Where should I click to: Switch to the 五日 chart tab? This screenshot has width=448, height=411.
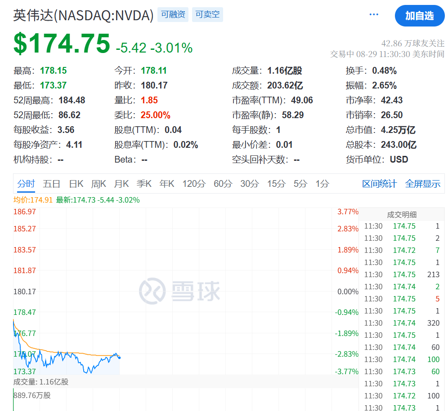(x=52, y=183)
